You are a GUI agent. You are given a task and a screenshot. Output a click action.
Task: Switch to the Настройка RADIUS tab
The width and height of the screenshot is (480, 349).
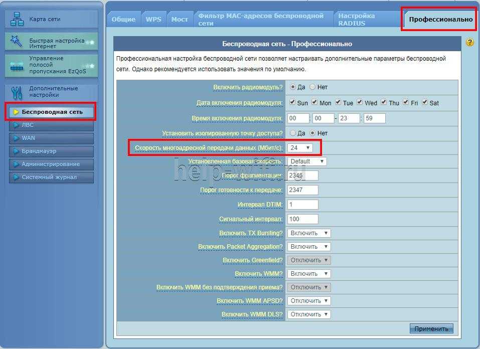tap(357, 19)
